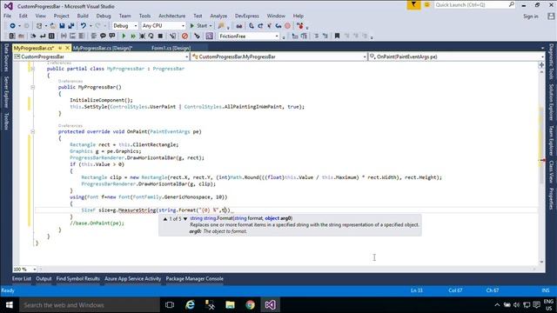The height and width of the screenshot is (313, 557).
Task: Open File Explorer from taskbar
Action: pos(230,305)
